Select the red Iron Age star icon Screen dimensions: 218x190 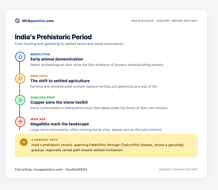20,122
